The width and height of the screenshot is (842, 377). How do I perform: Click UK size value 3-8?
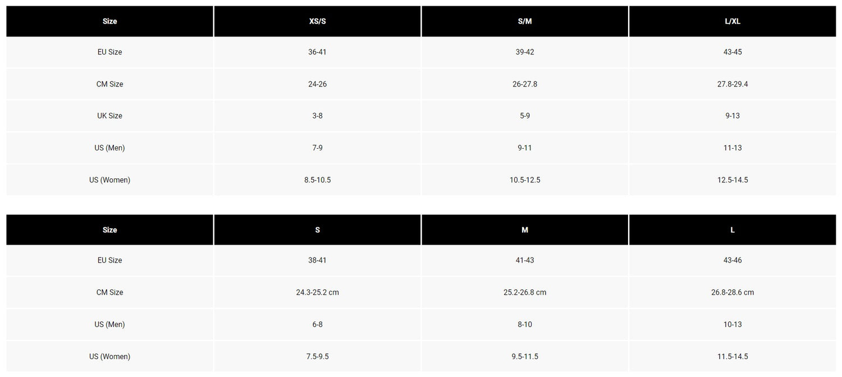click(x=317, y=116)
